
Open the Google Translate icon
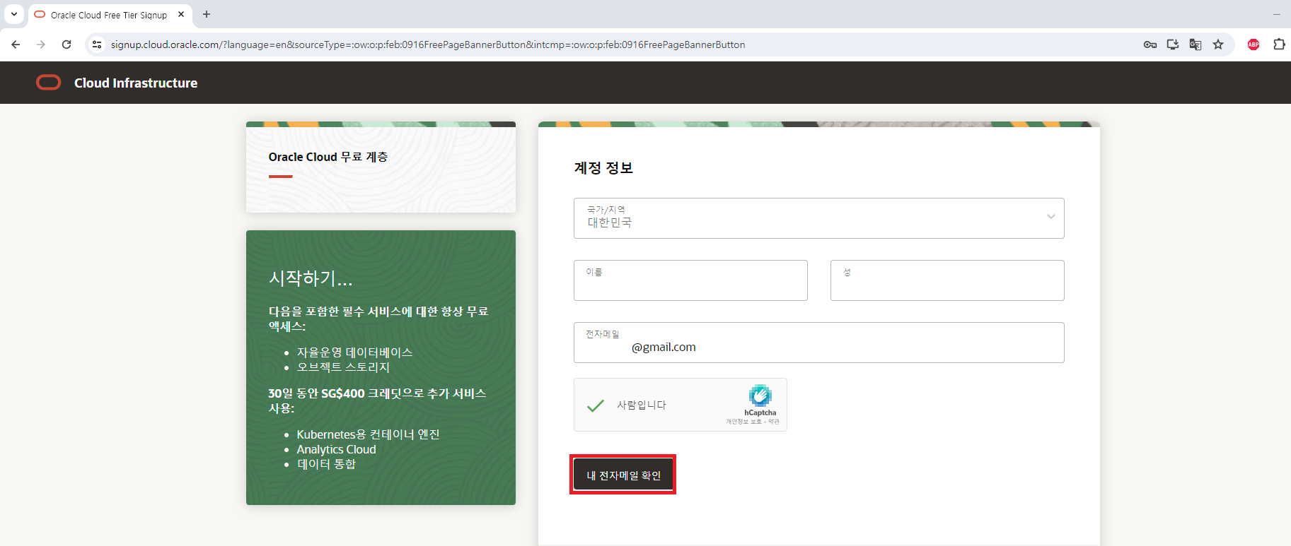tap(1196, 44)
